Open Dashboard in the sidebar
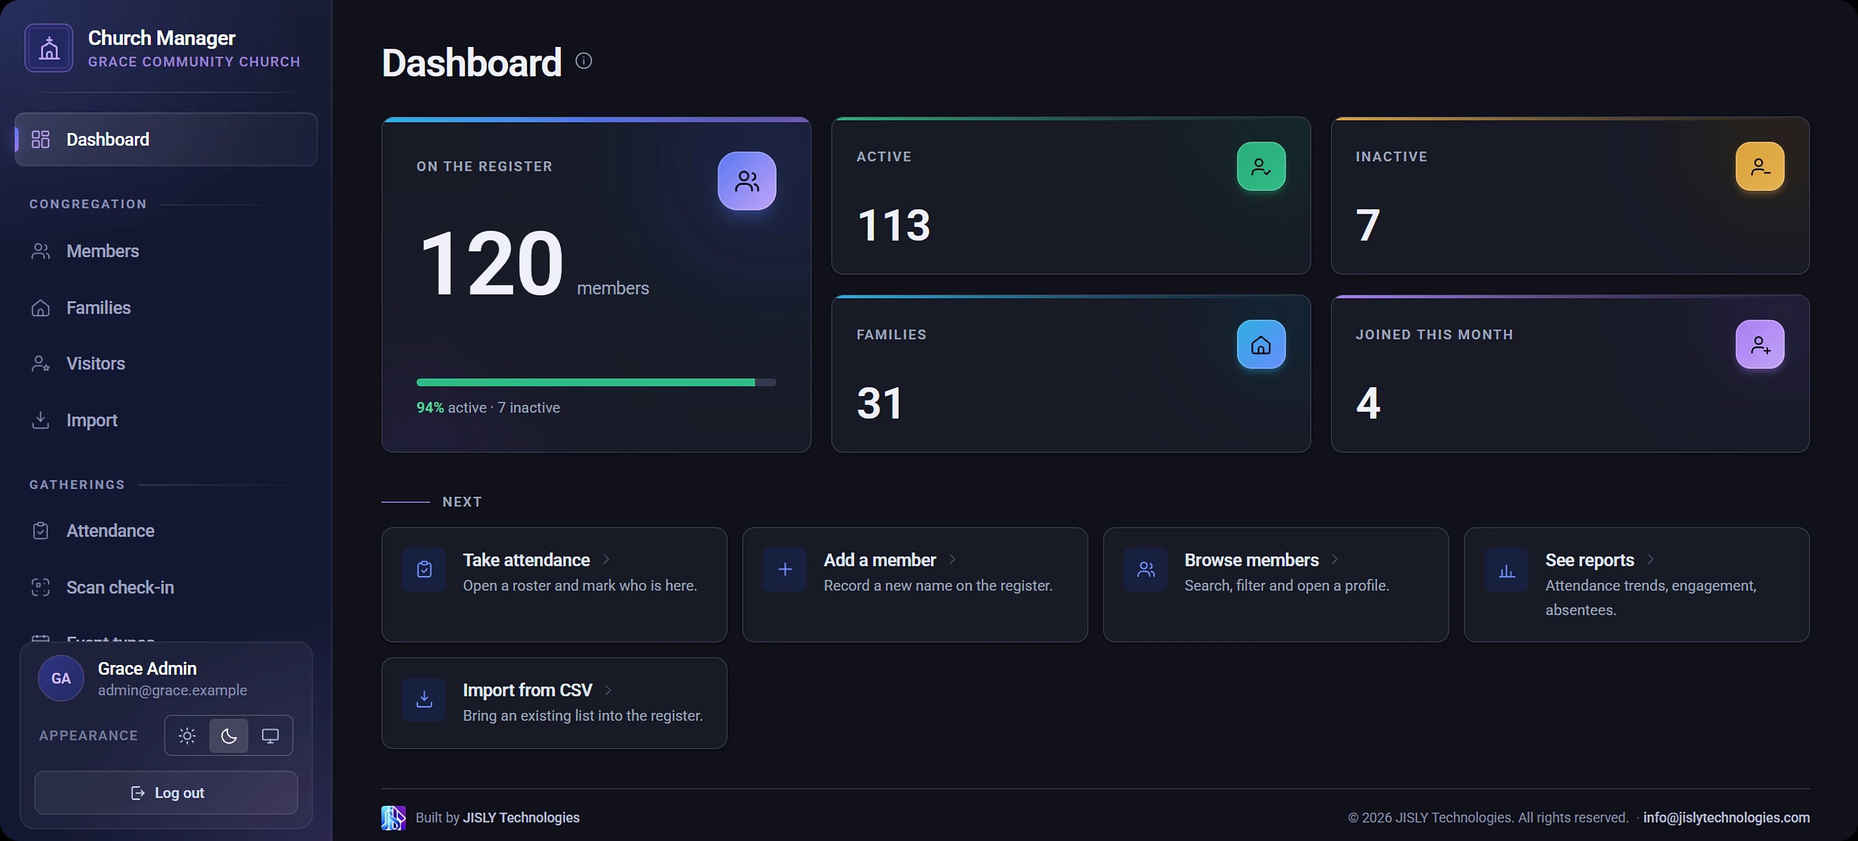The width and height of the screenshot is (1858, 841). click(166, 139)
